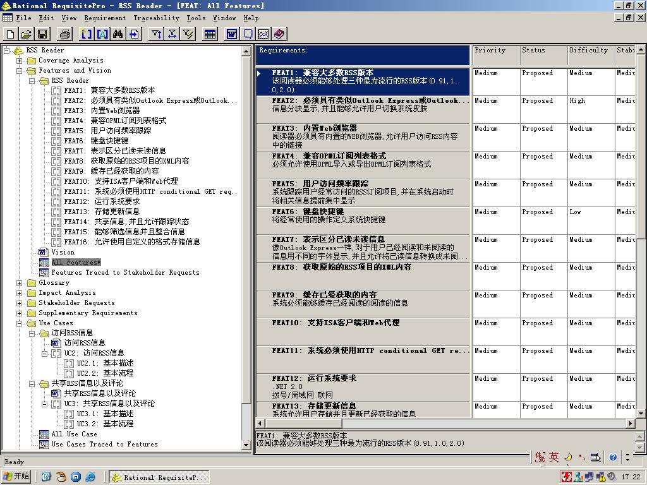
Task: Open the Help menu
Action: click(x=251, y=18)
